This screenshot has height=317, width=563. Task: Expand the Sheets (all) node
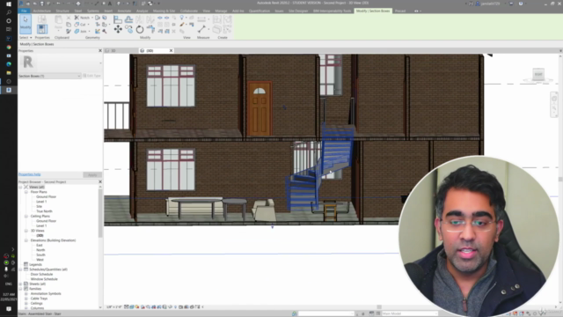(x=21, y=284)
